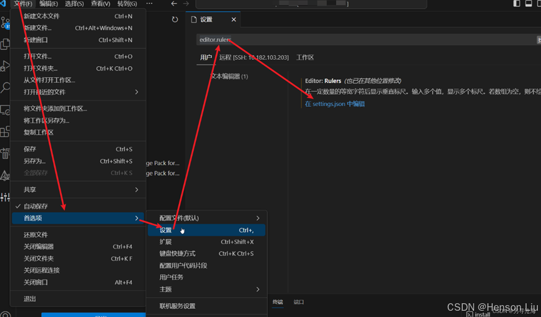This screenshot has width=541, height=317.
Task: Select 文本编辑器 (1) in settings tree
Action: [x=229, y=76]
